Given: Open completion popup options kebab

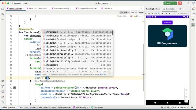Looking at the screenshot, I should pos(110,74).
